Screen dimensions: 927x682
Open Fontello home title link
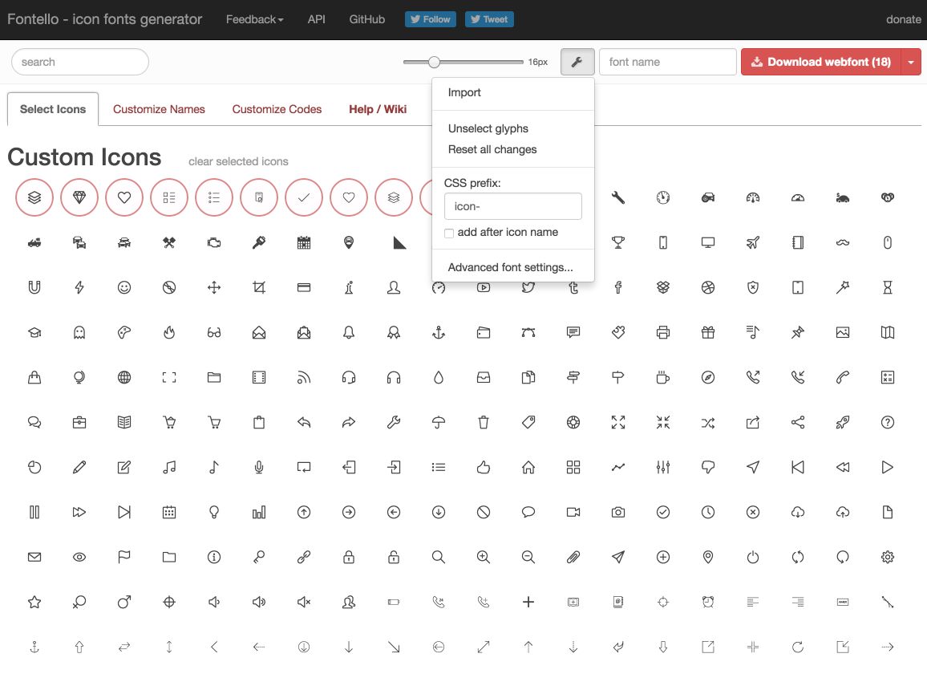pyautogui.click(x=104, y=19)
